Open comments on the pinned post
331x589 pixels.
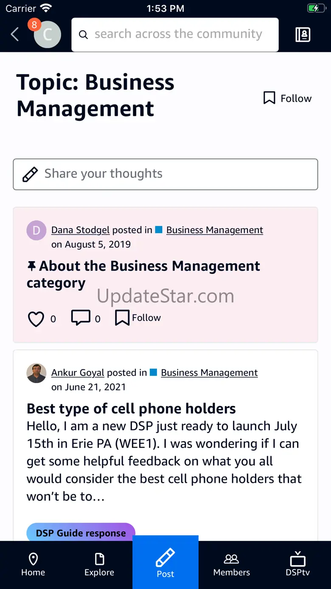(81, 318)
